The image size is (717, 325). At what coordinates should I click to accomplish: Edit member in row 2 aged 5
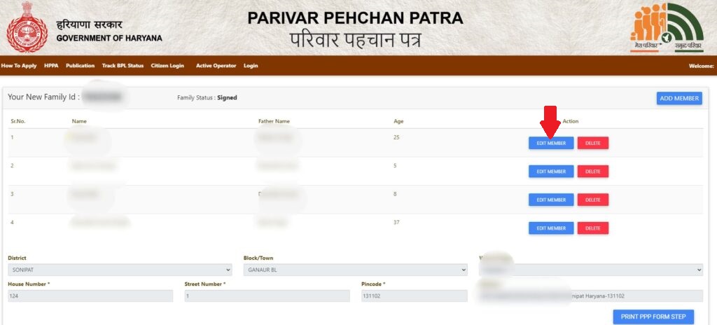click(551, 172)
